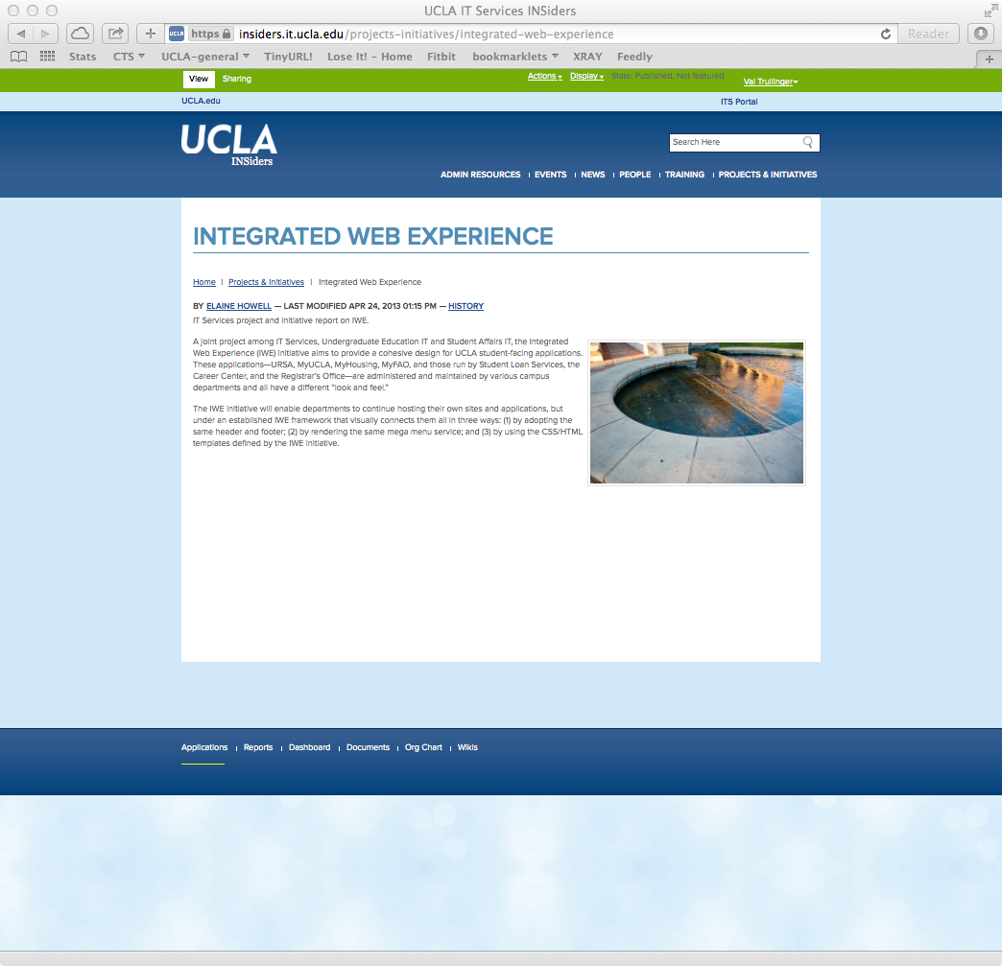Open the People menu item
1002x966 pixels.
pyautogui.click(x=634, y=175)
